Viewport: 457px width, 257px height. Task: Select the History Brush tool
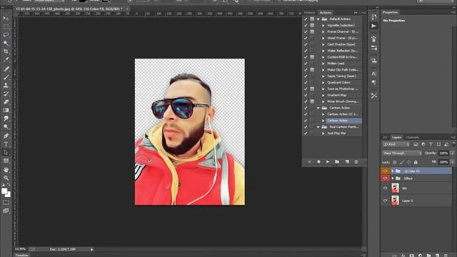click(6, 94)
